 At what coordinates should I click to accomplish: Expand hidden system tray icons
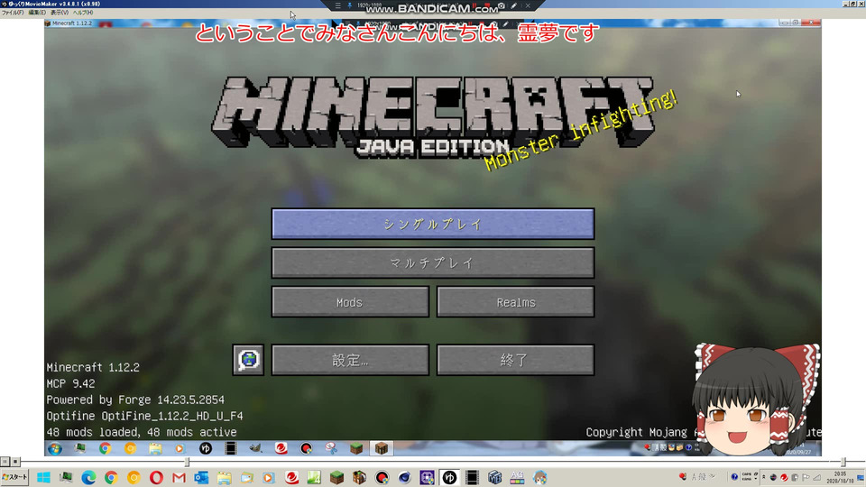[763, 477]
